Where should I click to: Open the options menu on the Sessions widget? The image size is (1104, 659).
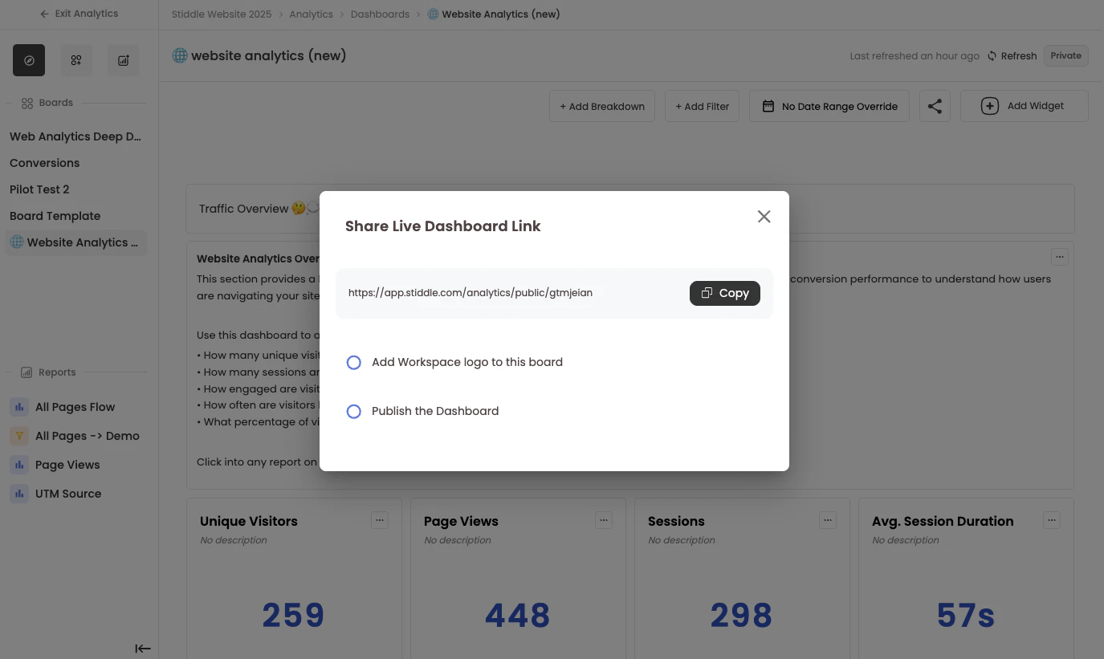coord(828,520)
